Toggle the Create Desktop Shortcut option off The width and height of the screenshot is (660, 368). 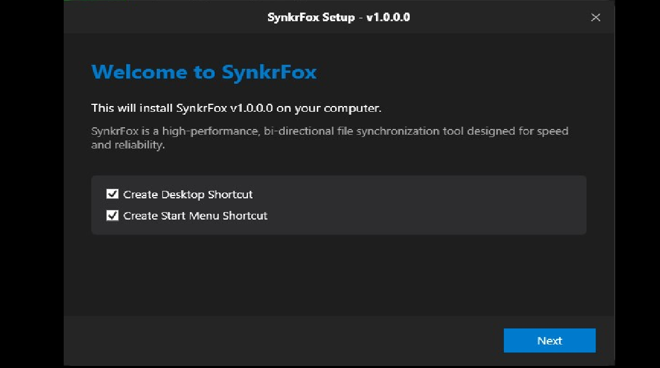coord(112,194)
